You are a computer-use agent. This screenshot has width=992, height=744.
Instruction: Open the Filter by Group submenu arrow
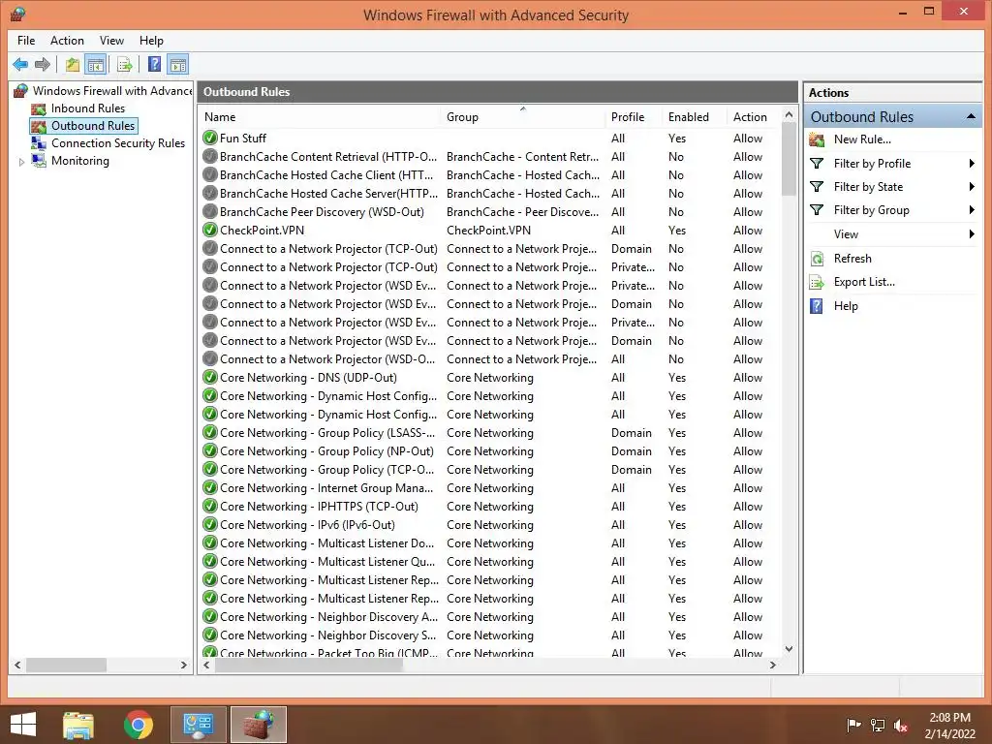pyautogui.click(x=972, y=210)
